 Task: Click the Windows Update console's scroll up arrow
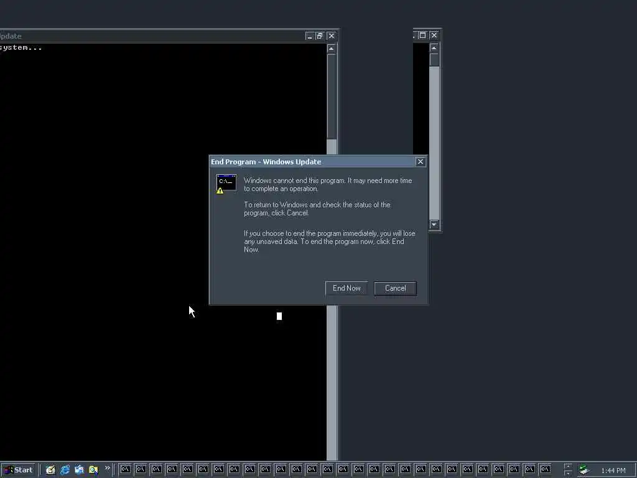(x=332, y=49)
